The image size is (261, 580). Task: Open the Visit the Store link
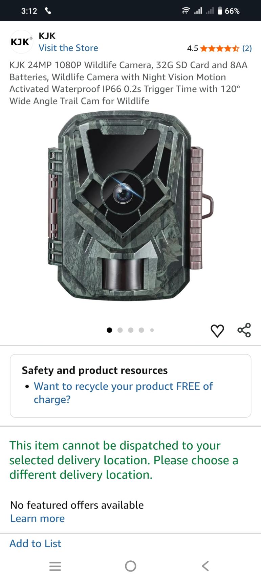(68, 48)
